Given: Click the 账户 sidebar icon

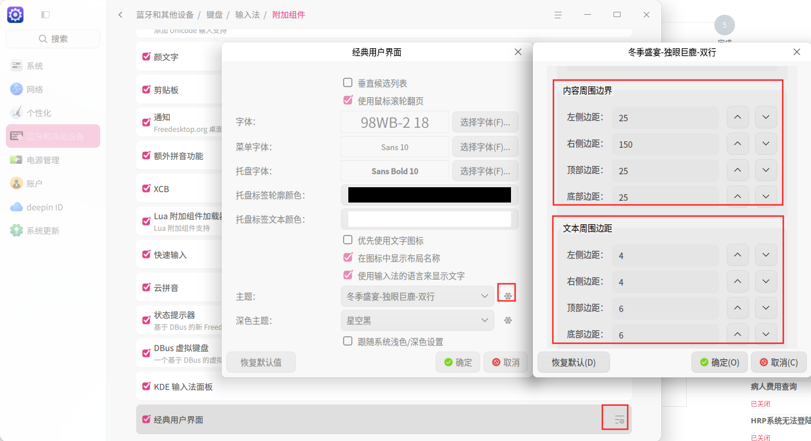Looking at the screenshot, I should coord(17,184).
